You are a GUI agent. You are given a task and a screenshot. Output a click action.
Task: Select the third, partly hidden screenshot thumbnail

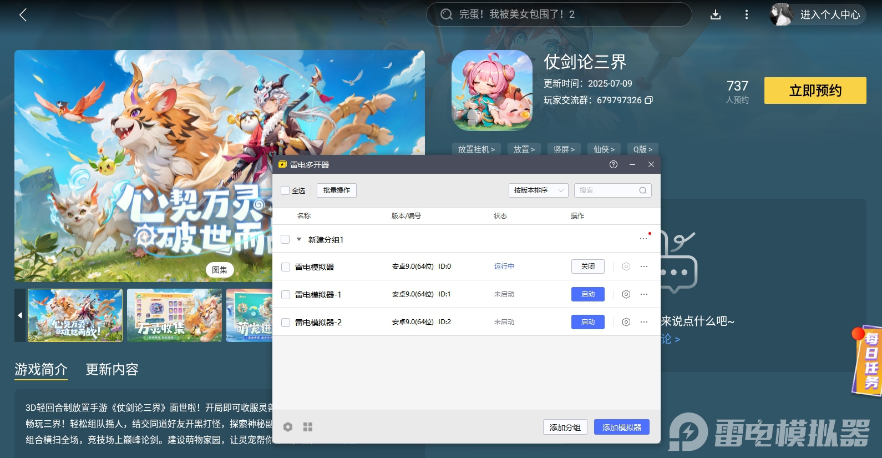[x=249, y=315]
